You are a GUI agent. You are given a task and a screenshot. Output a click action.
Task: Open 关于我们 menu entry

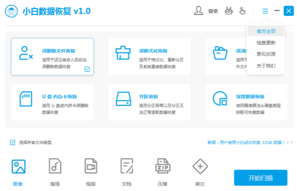tap(265, 66)
